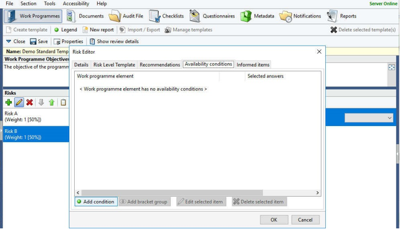400x239 pixels.
Task: Open the Help menu
Action: point(102,4)
